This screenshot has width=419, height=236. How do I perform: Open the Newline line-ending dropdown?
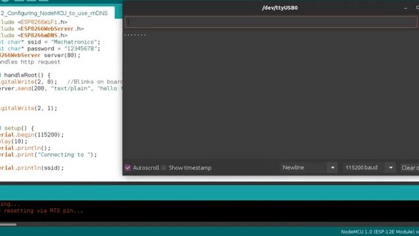308,168
